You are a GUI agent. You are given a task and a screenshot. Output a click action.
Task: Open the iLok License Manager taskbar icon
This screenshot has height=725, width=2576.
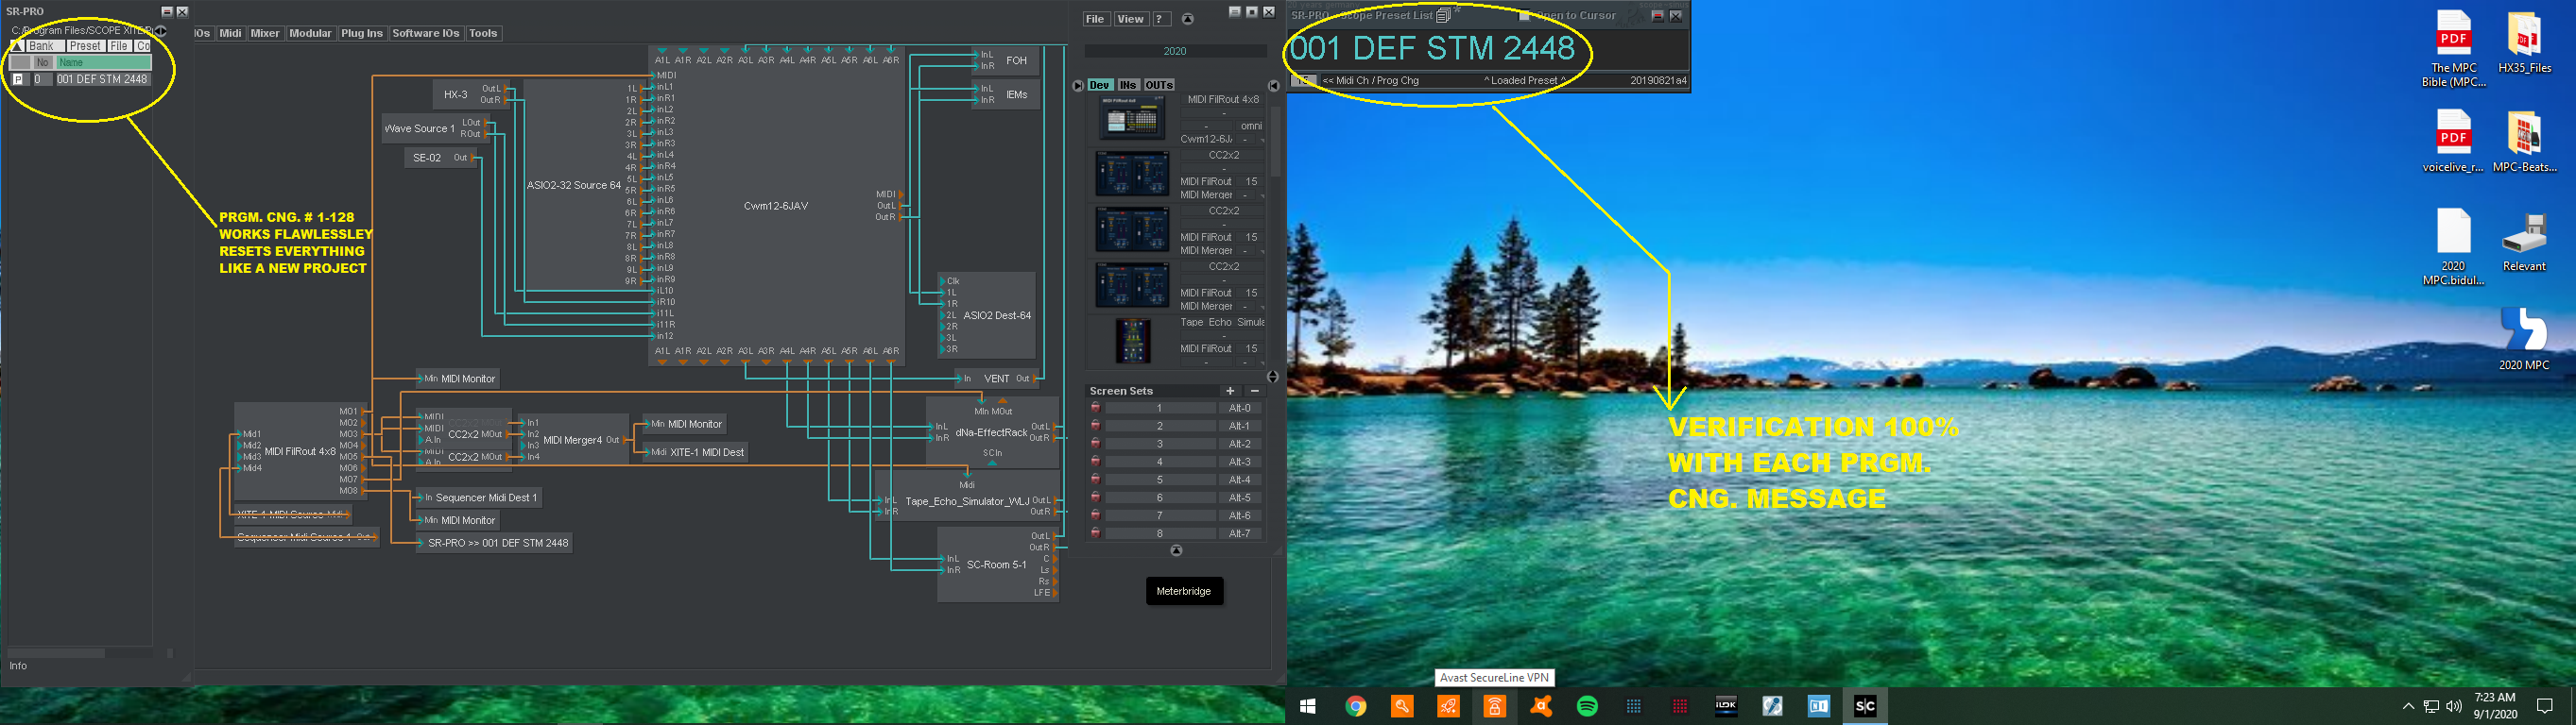click(x=1726, y=706)
